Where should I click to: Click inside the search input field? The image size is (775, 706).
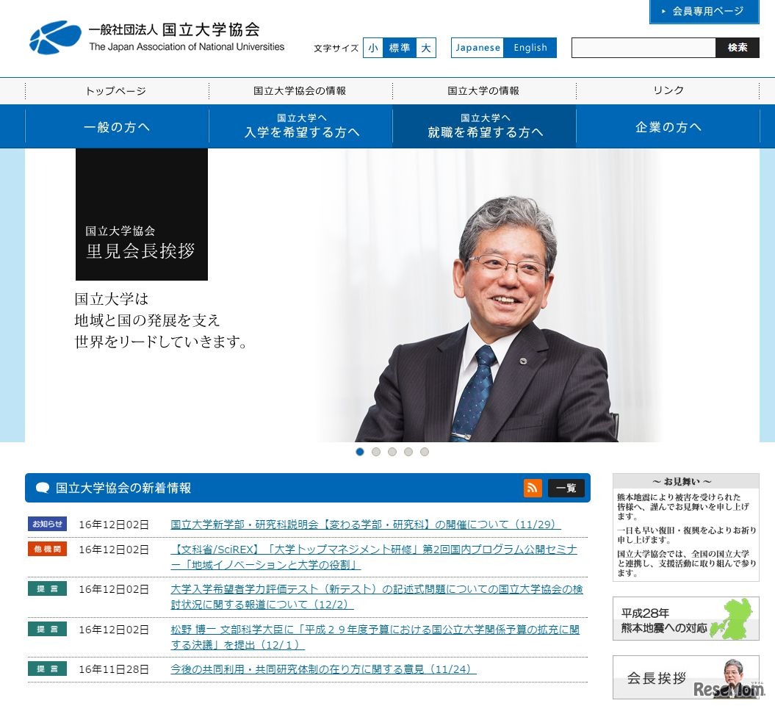point(643,47)
